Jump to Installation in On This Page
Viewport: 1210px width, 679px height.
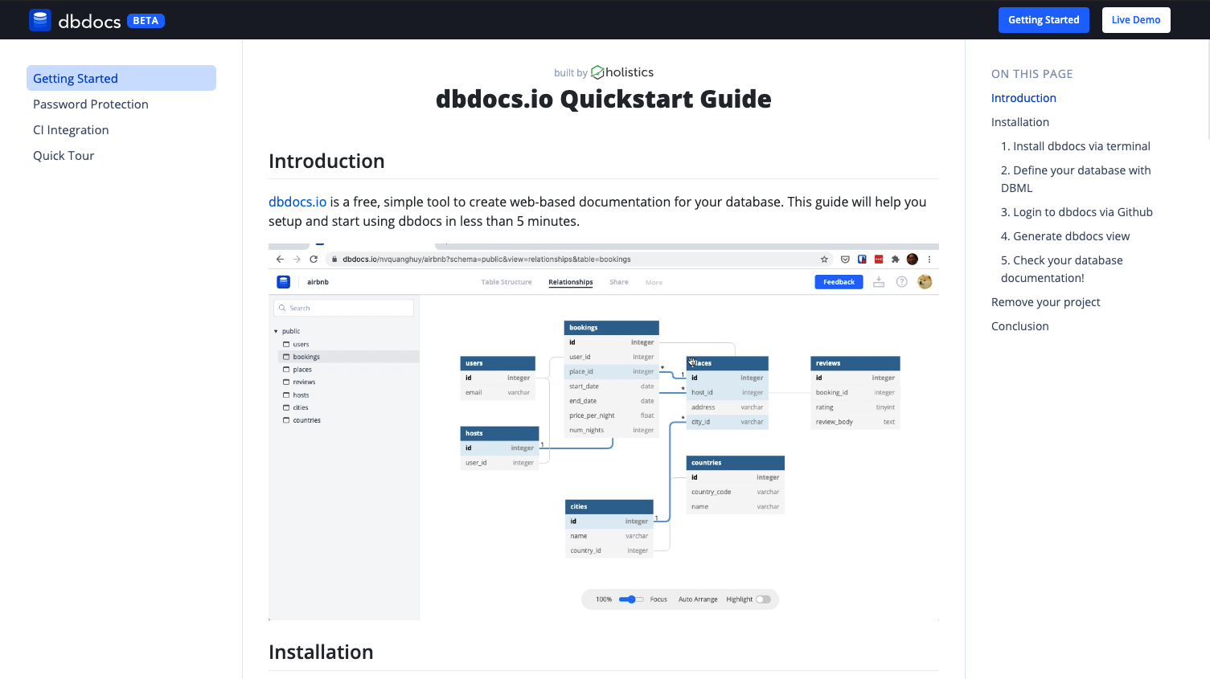click(1020, 122)
